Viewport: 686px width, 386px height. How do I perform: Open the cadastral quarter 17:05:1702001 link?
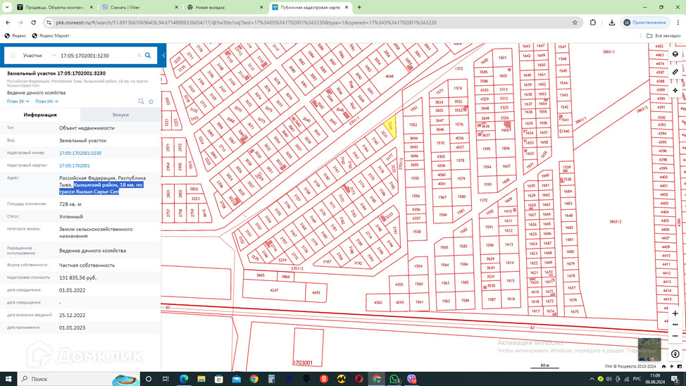[75, 166]
